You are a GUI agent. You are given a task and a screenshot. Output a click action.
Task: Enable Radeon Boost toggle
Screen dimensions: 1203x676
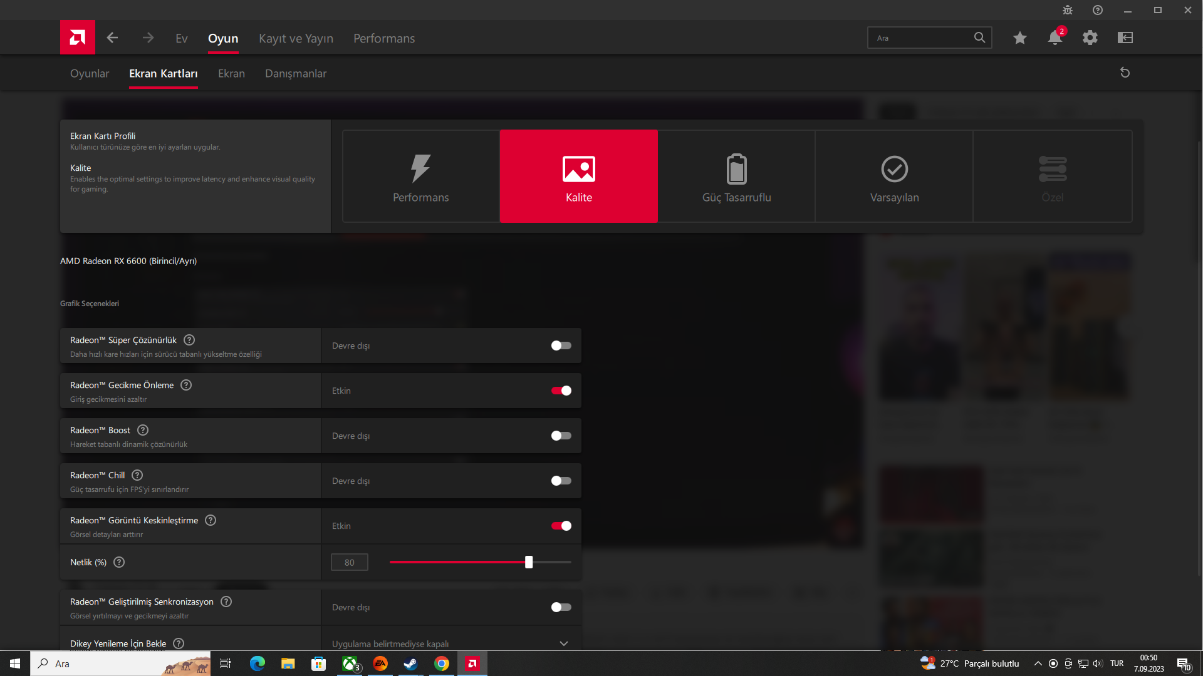coord(561,436)
